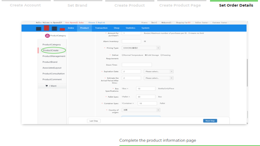This screenshot has width=260, height=146.
Task: Open the Shopping Car link
Action: (183, 23)
